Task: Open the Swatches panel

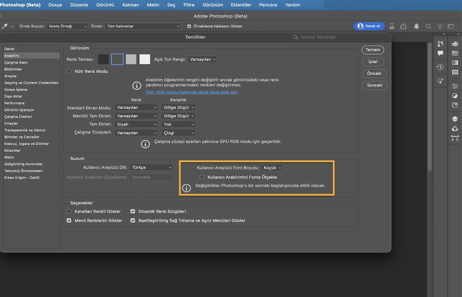Action: click(x=455, y=53)
